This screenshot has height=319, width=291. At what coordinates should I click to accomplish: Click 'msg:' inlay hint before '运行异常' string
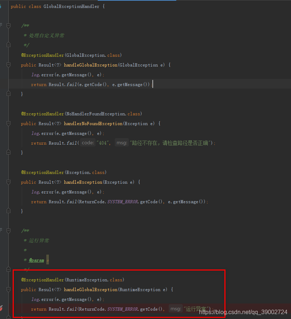[176, 309]
